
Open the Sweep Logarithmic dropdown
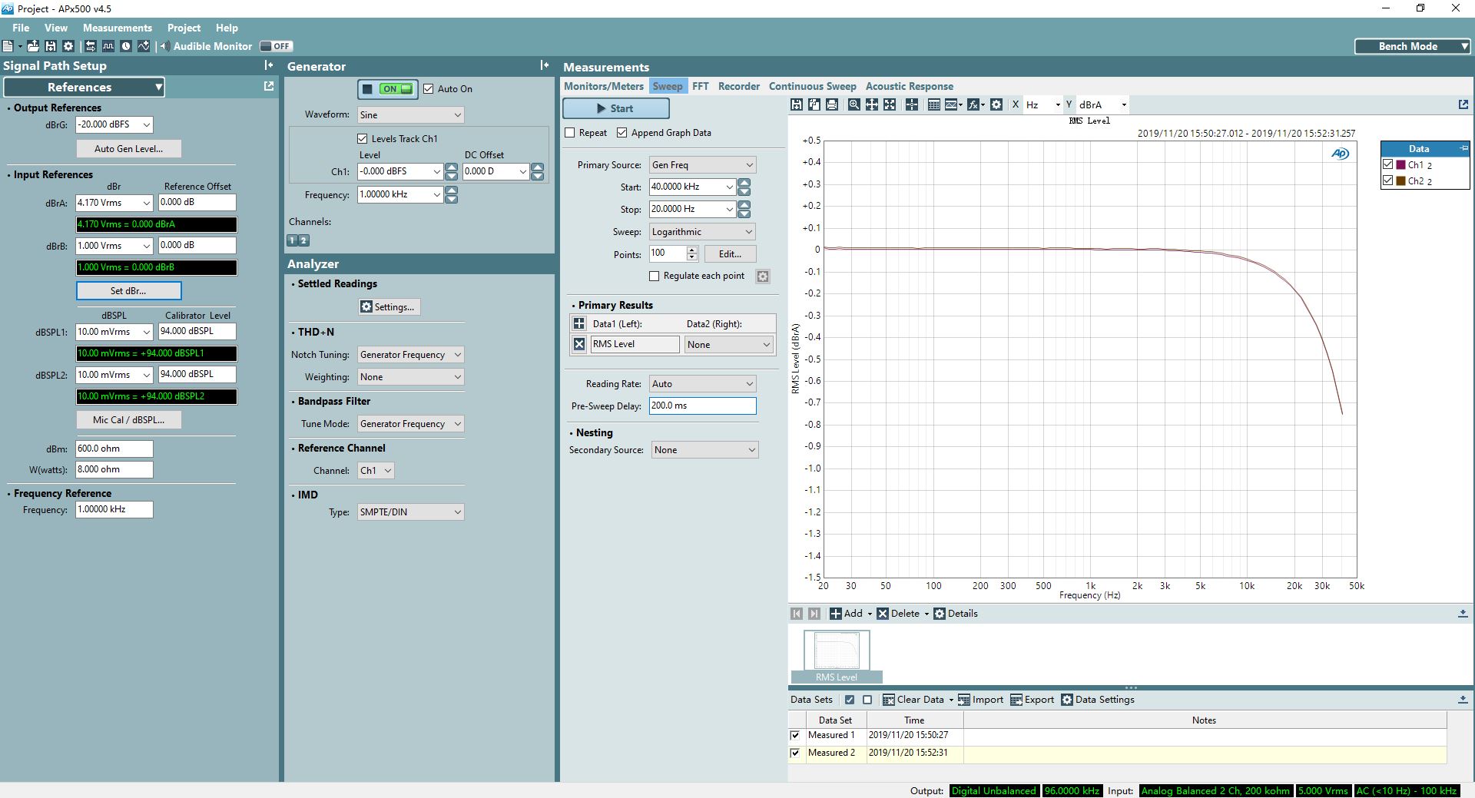[x=702, y=232]
